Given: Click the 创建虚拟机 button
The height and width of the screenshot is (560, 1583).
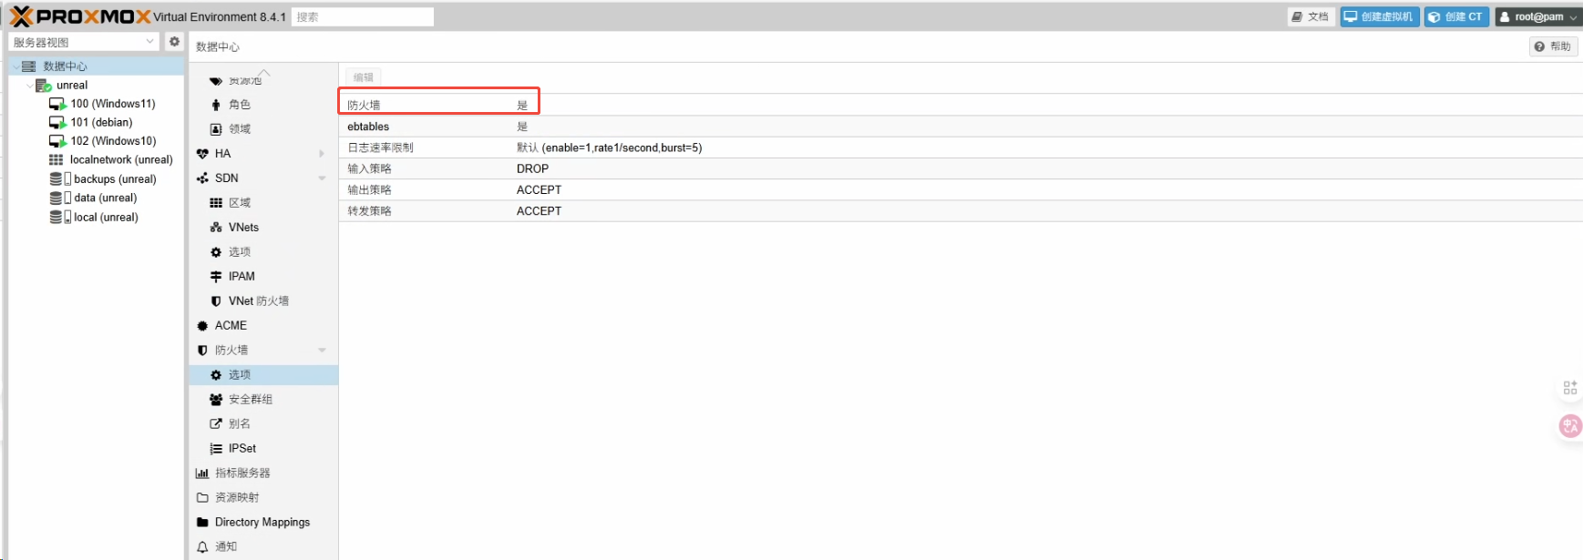Looking at the screenshot, I should point(1379,16).
